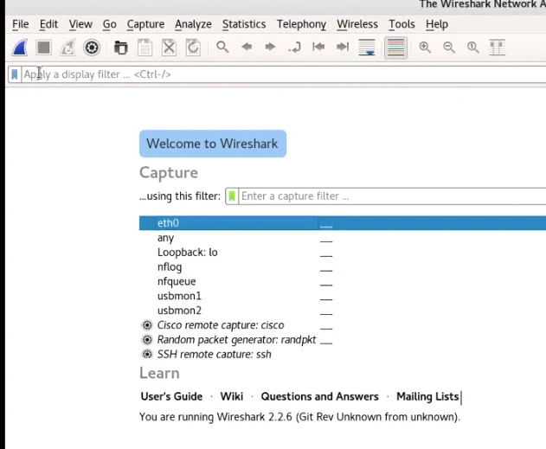Click the close capture file icon
This screenshot has height=449, width=546.
[x=169, y=48]
